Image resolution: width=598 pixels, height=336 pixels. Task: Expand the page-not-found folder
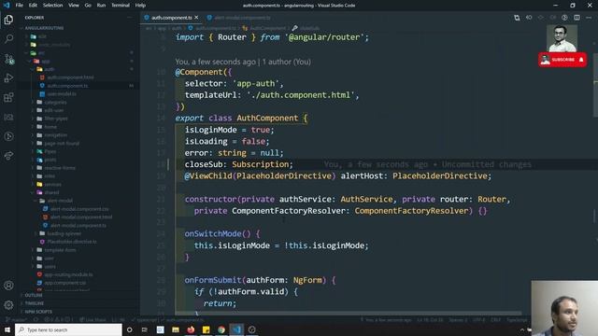[62, 143]
